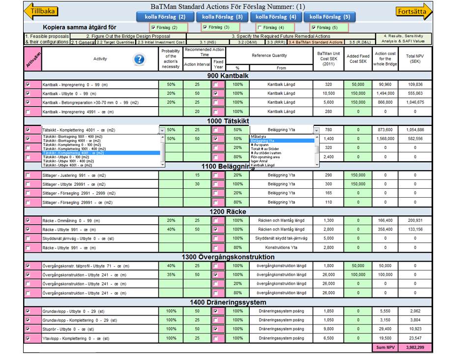The image size is (472, 354).
Task: Toggle activation for Ytavlopp - Komplettering row
Action: pyautogui.click(x=28, y=338)
